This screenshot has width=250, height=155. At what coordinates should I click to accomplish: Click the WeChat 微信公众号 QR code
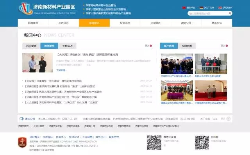tap(154, 143)
